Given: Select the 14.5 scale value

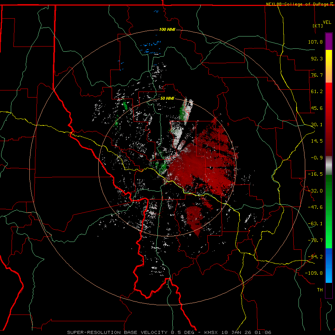Looking at the screenshot, I should (317, 141).
